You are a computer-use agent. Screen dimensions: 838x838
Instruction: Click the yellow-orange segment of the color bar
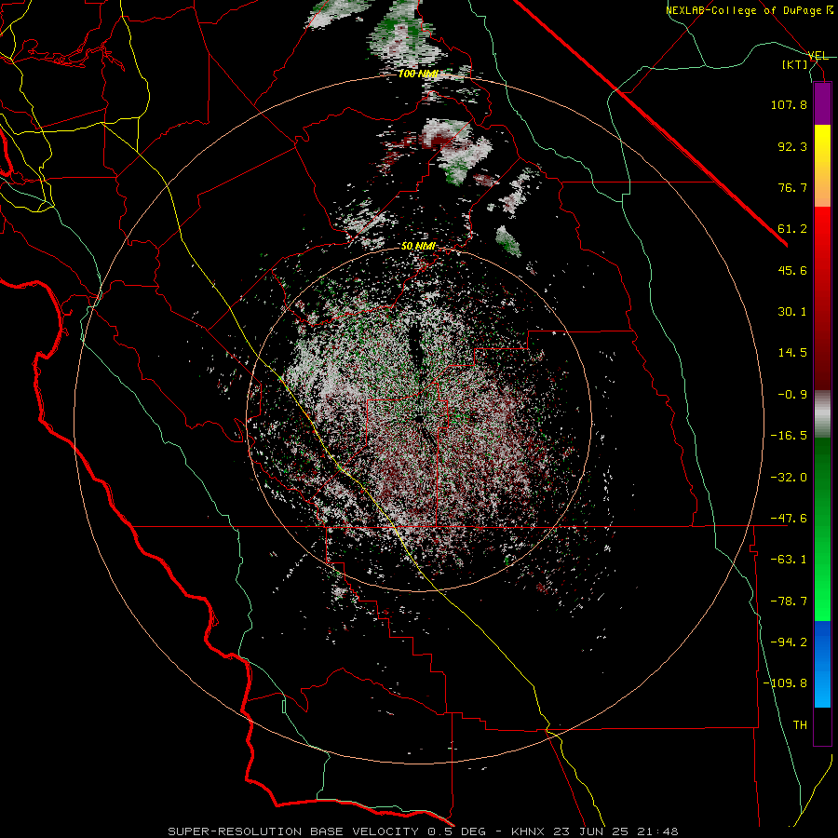(822, 166)
